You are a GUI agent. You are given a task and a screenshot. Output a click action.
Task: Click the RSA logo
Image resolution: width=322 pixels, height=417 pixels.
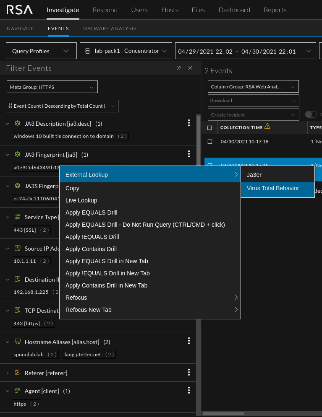[19, 10]
